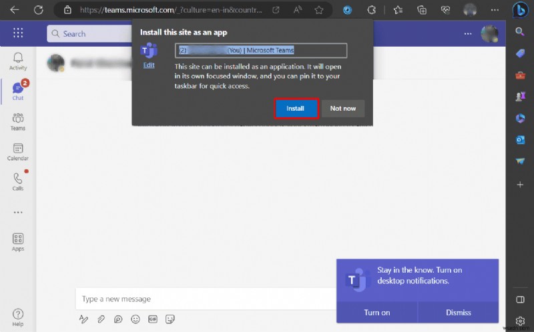Open the sticker picker

point(170,319)
